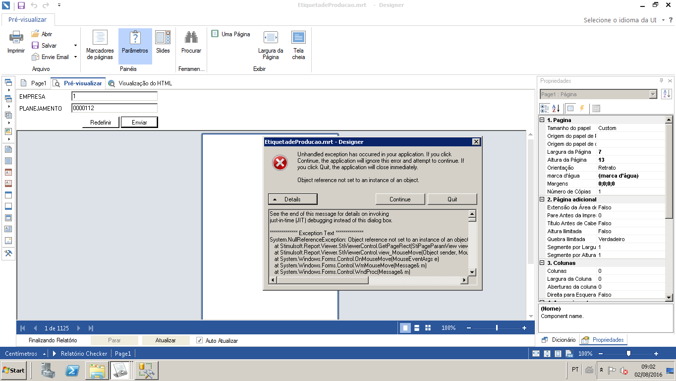Click Envie Email in the ribbon
The height and width of the screenshot is (381, 676).
pos(50,57)
